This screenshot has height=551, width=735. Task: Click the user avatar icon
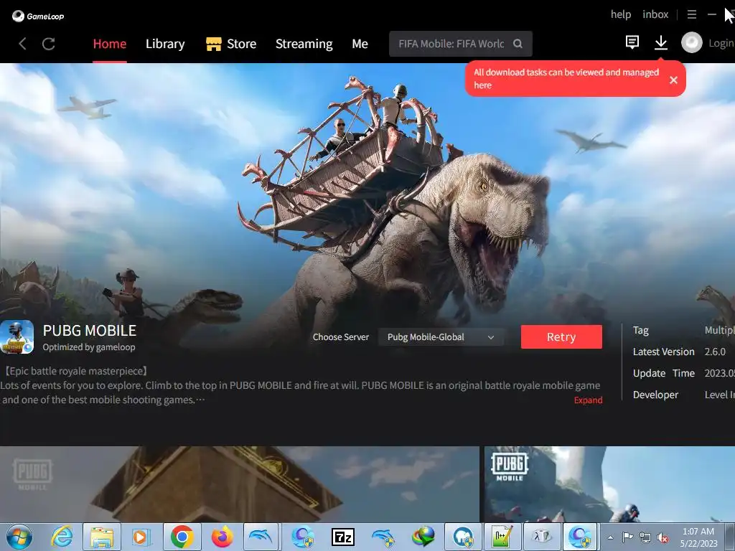click(x=691, y=42)
